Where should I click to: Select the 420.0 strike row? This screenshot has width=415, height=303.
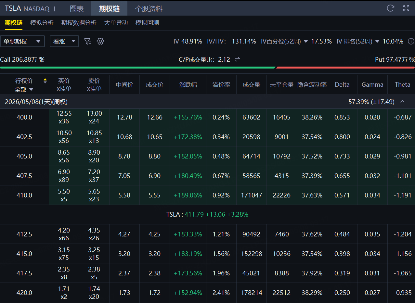point(207,293)
